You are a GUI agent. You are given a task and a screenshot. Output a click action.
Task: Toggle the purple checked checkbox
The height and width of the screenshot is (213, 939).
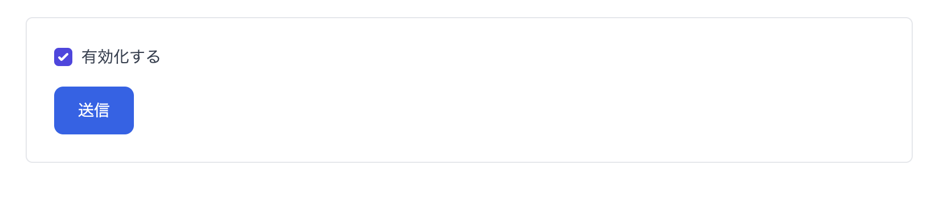pos(63,57)
